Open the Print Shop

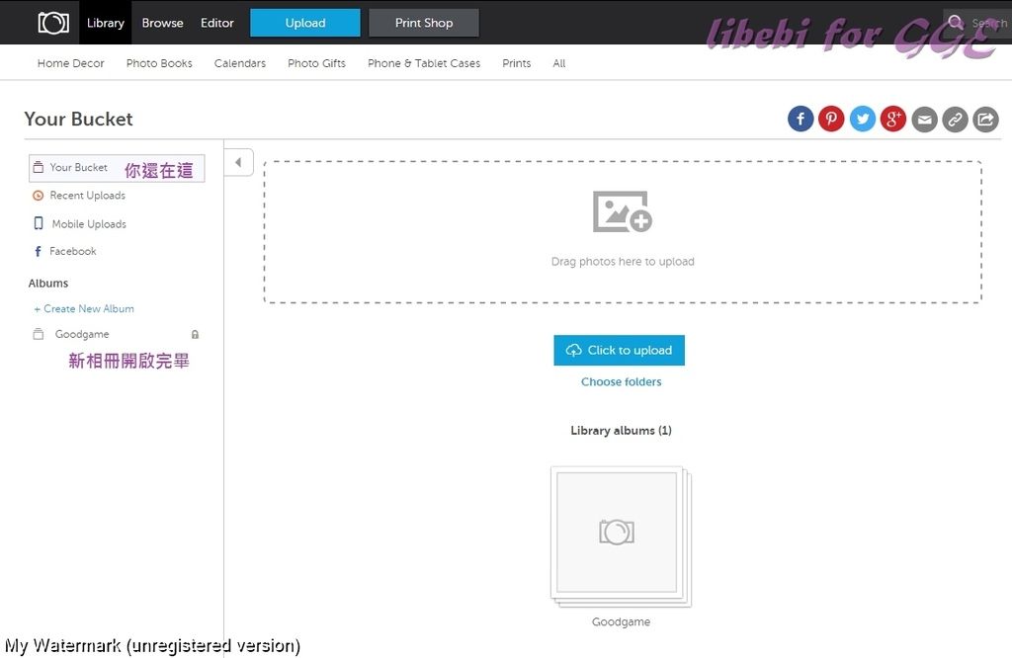point(423,23)
